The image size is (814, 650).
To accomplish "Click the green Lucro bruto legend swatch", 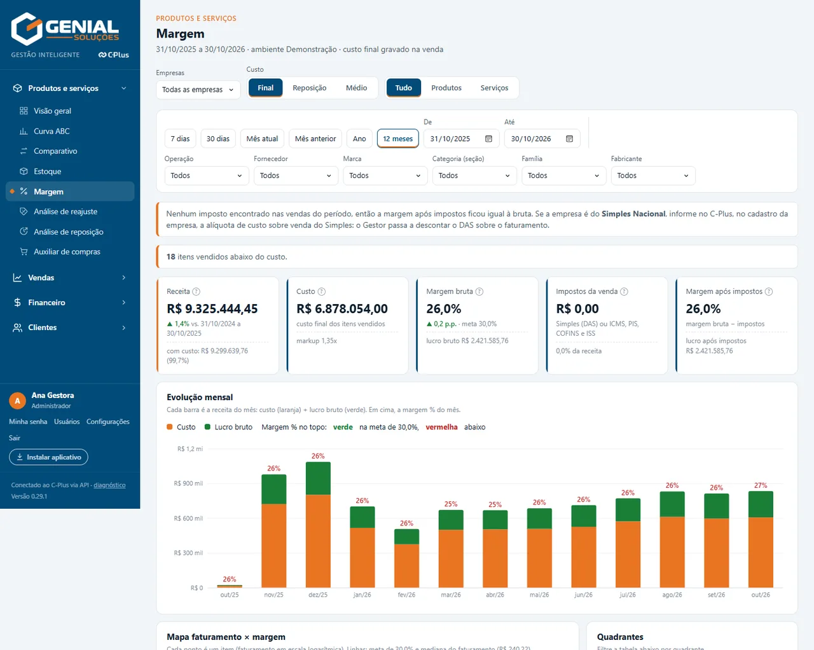I will tap(207, 427).
